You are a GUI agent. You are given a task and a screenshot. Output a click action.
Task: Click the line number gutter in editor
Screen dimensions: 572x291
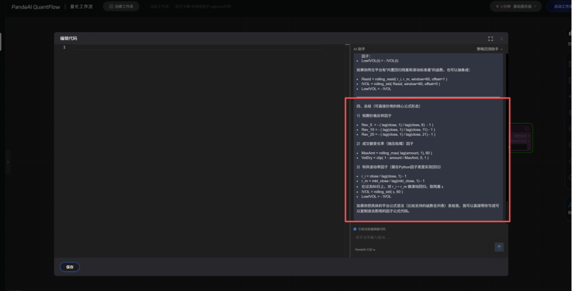click(64, 47)
